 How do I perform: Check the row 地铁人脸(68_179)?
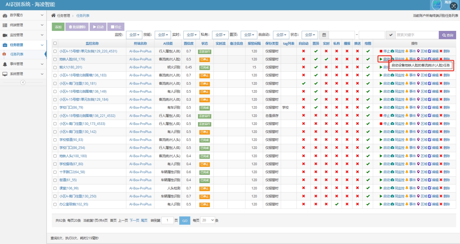[55, 59]
